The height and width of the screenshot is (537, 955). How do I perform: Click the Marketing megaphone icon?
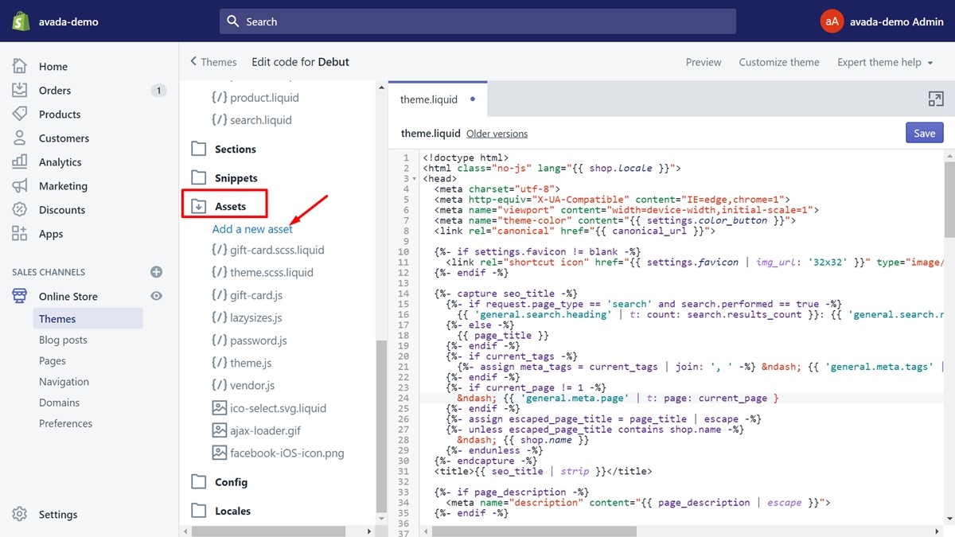pos(20,185)
